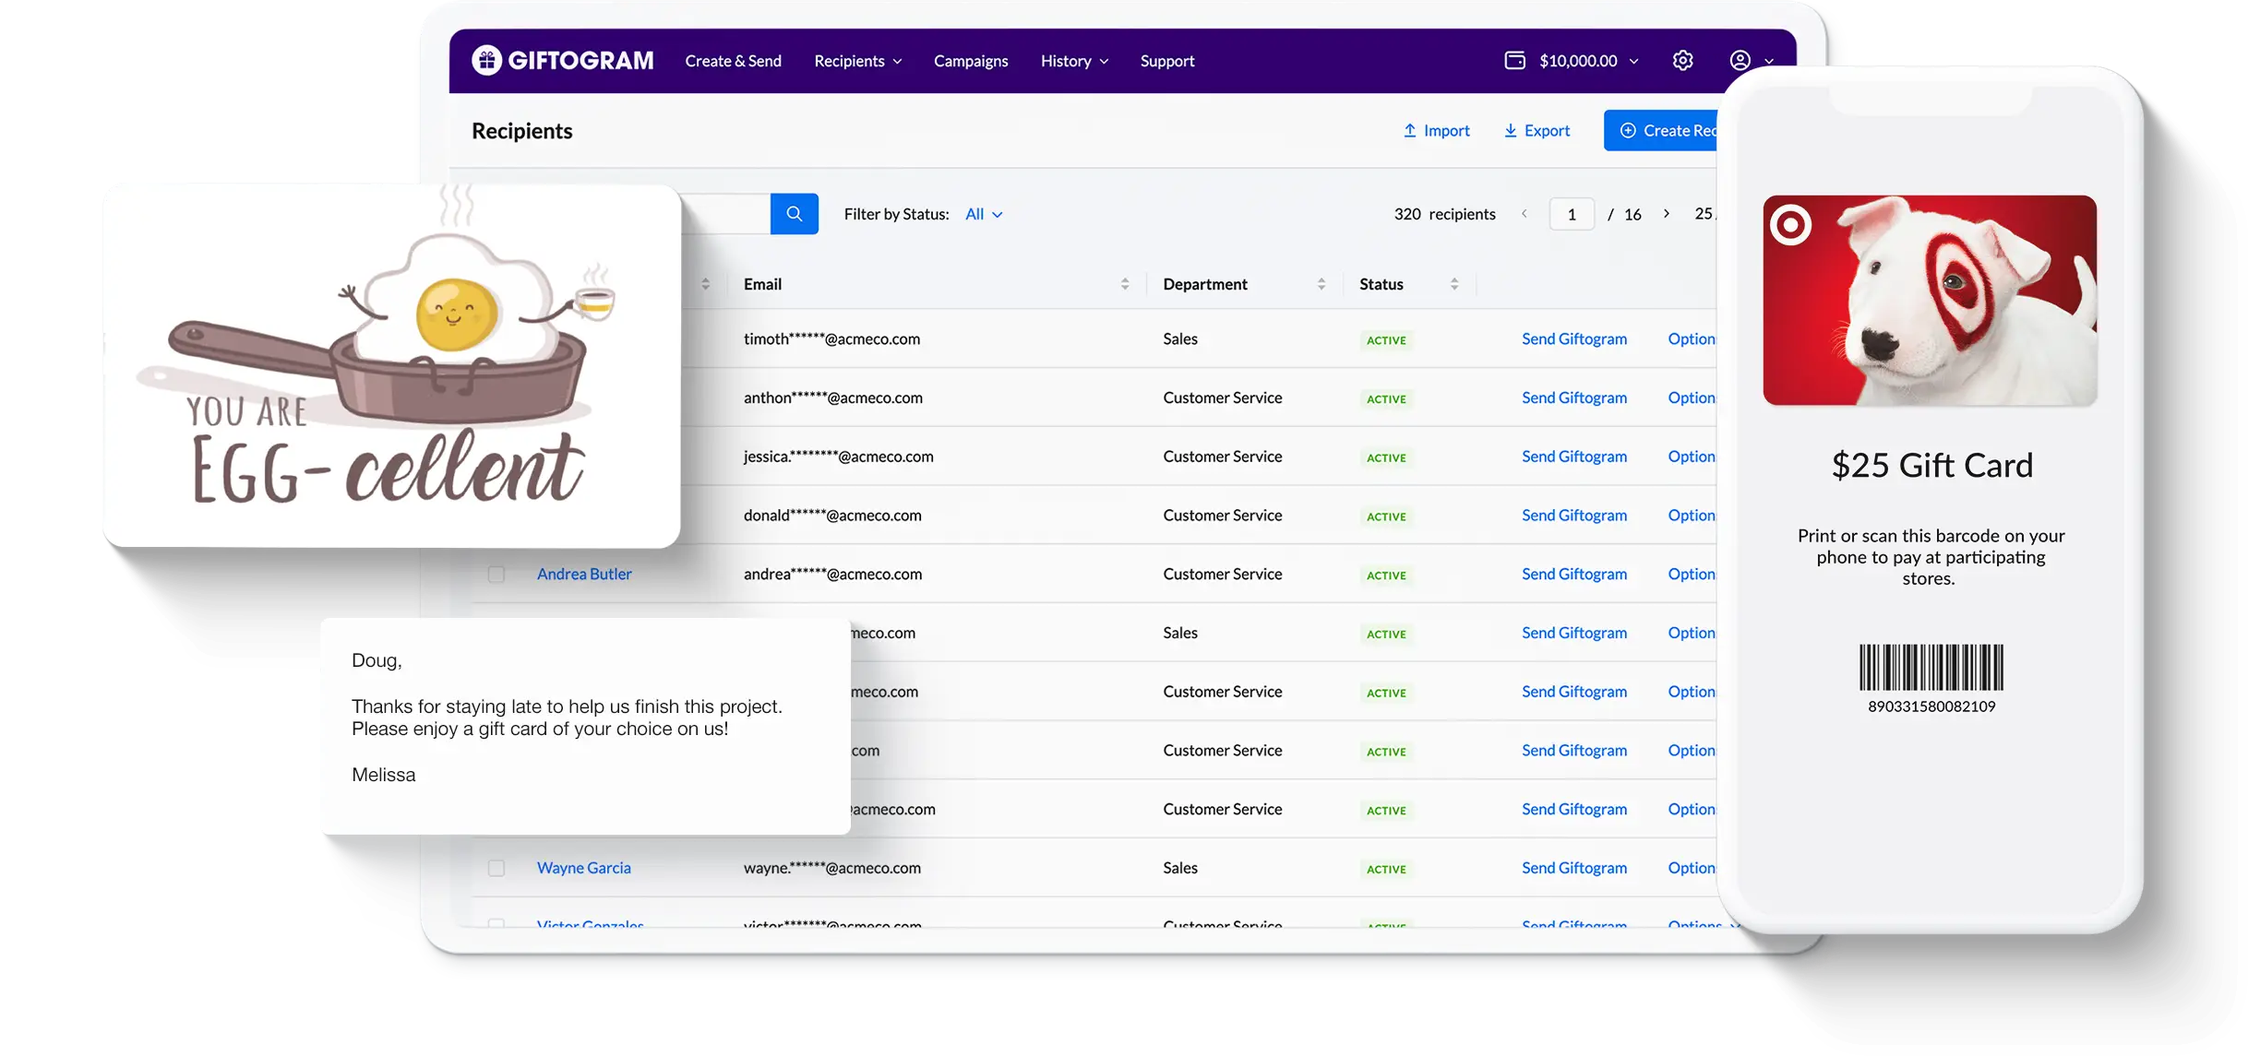Expand the account menu chevron
The image size is (2248, 1056).
click(x=1768, y=62)
